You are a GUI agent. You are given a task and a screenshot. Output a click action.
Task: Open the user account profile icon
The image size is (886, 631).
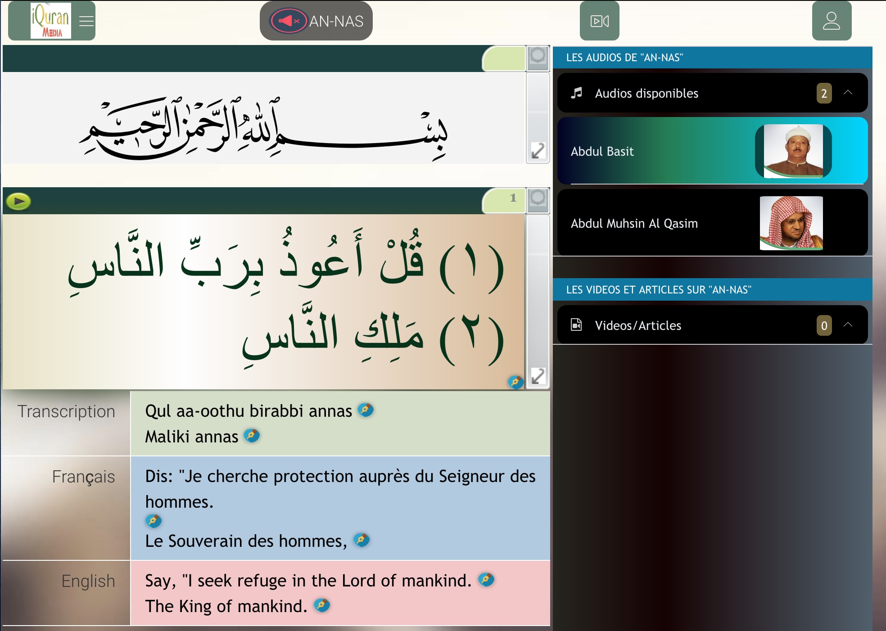point(831,21)
